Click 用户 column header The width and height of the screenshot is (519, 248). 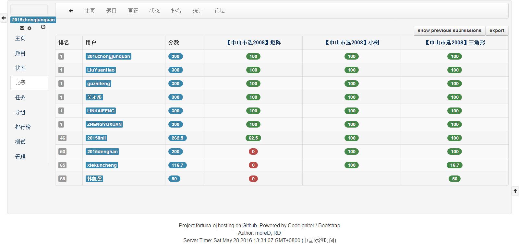(x=91, y=42)
